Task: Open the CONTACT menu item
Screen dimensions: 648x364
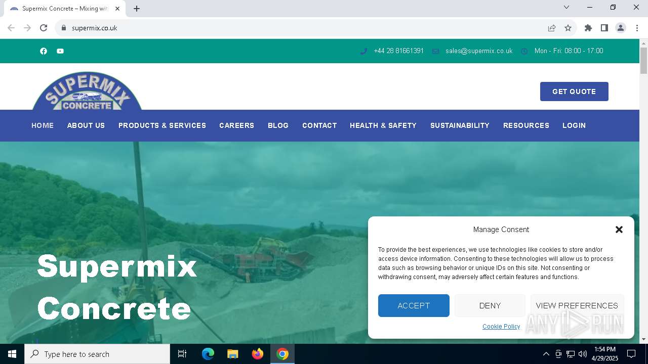Action: tap(319, 125)
